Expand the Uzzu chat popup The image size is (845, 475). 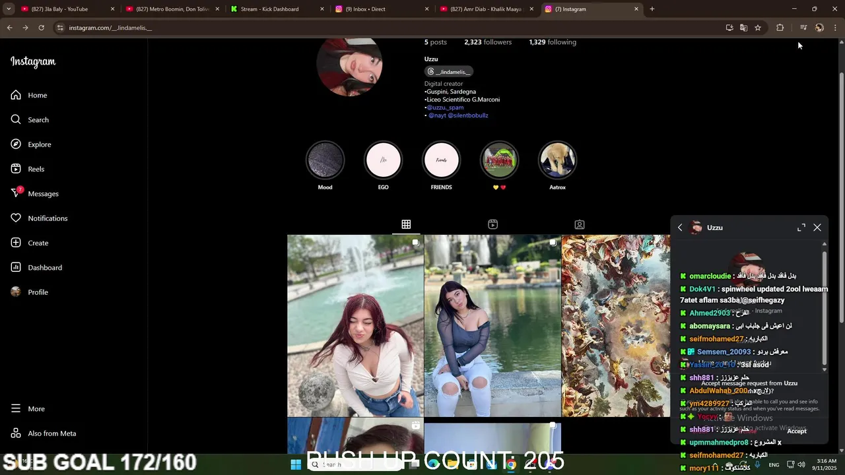[x=801, y=228]
